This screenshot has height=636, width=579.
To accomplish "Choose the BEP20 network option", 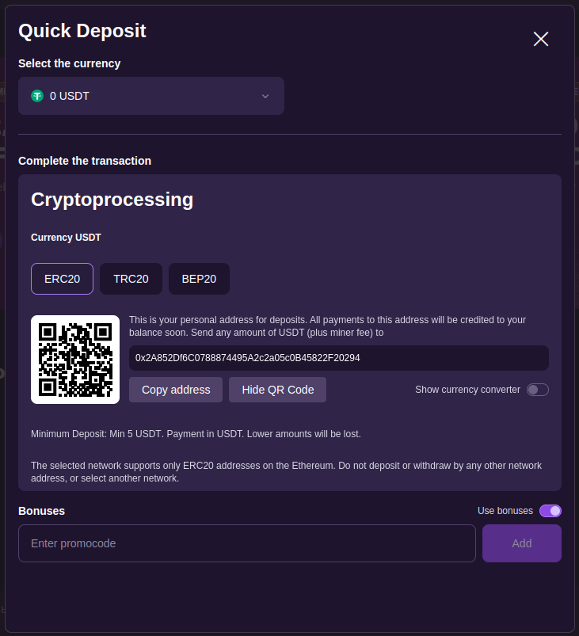I will click(199, 279).
